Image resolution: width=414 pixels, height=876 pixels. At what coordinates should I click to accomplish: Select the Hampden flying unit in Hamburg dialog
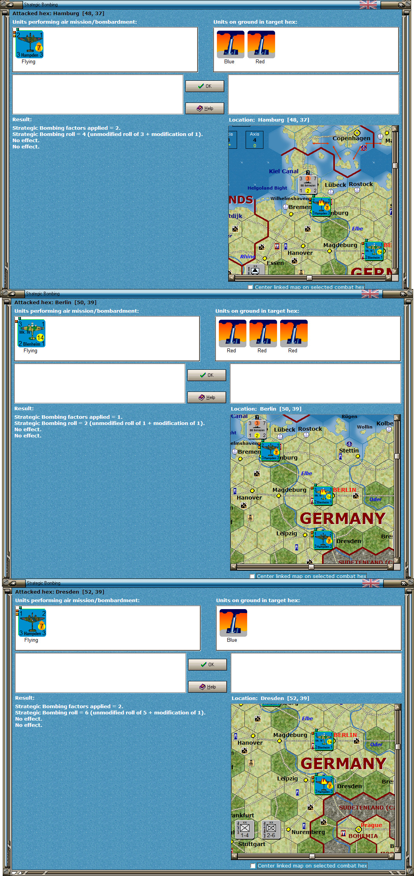click(x=29, y=45)
